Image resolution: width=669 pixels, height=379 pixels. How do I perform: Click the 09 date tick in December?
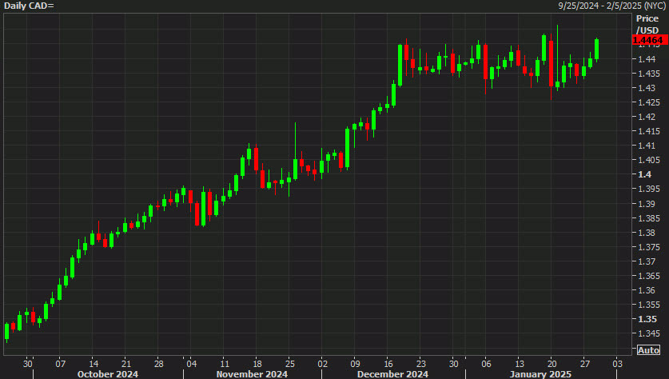pyautogui.click(x=356, y=364)
